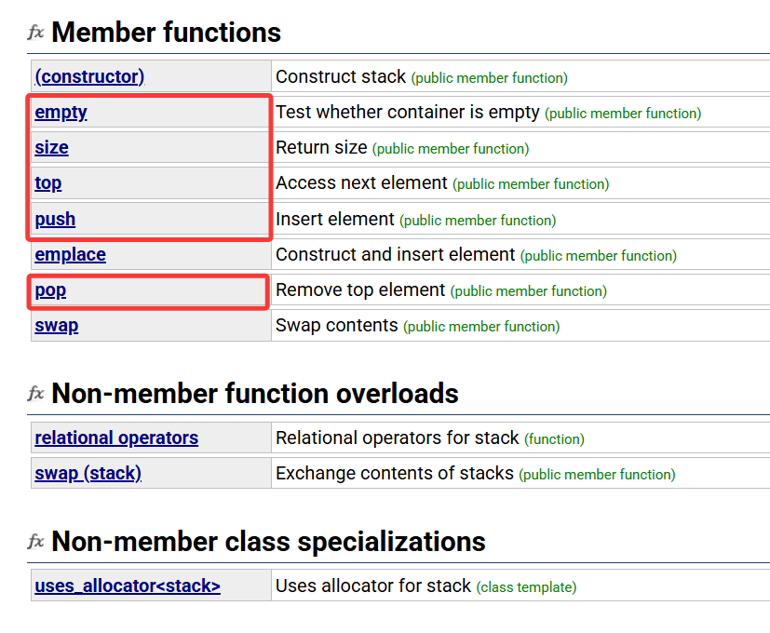The height and width of the screenshot is (633, 770).
Task: Open the empty member function link
Action: click(61, 112)
